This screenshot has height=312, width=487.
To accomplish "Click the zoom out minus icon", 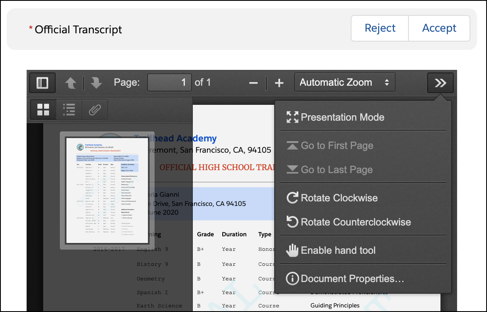I will point(253,83).
